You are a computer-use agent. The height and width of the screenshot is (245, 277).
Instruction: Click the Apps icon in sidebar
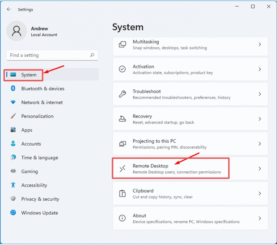13,130
